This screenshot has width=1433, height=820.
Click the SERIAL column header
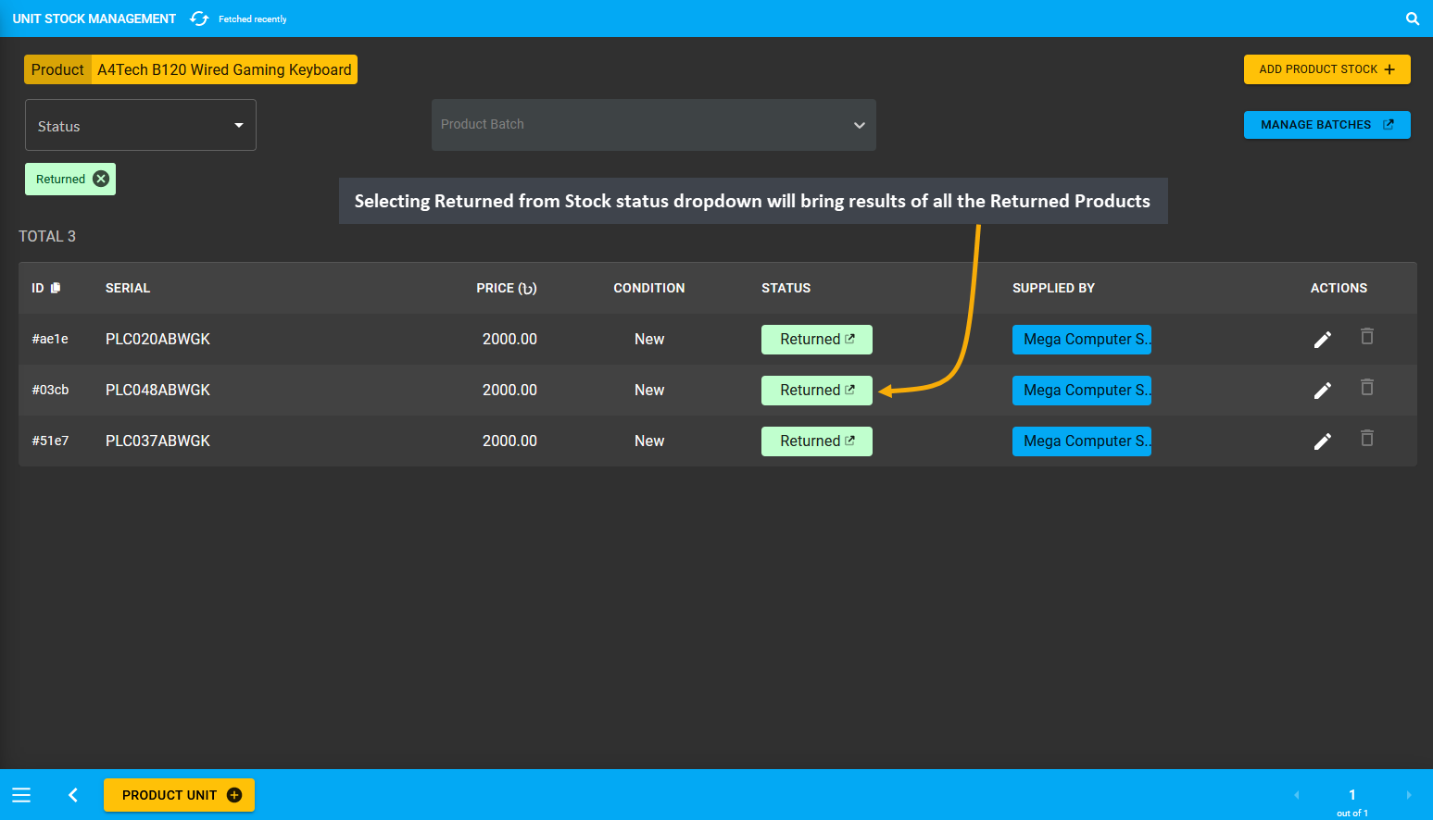(x=128, y=288)
